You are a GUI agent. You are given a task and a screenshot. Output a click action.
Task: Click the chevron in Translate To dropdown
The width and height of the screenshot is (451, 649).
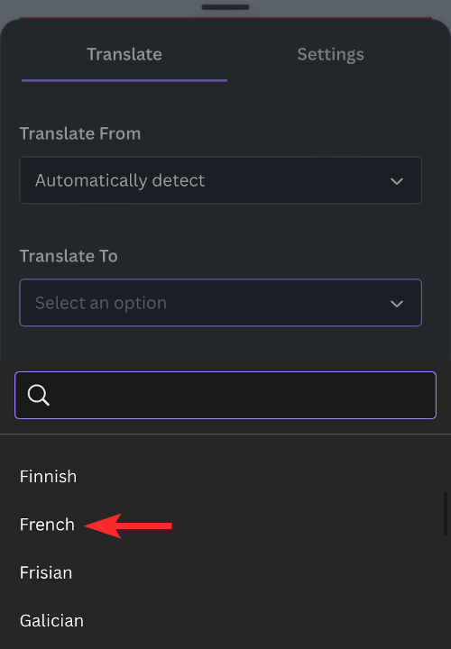pos(397,304)
